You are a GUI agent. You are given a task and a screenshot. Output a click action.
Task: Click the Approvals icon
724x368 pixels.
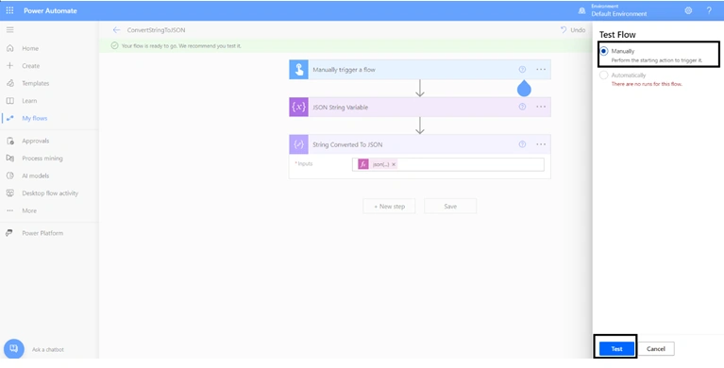pyautogui.click(x=9, y=141)
